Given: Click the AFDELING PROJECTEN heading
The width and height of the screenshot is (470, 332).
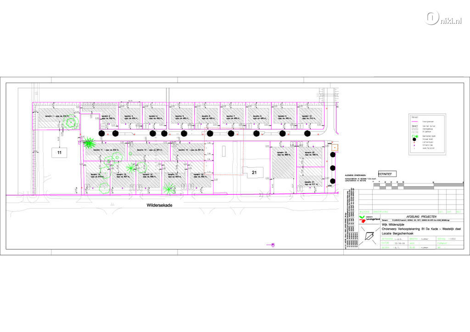Looking at the screenshot, I should (421, 216).
